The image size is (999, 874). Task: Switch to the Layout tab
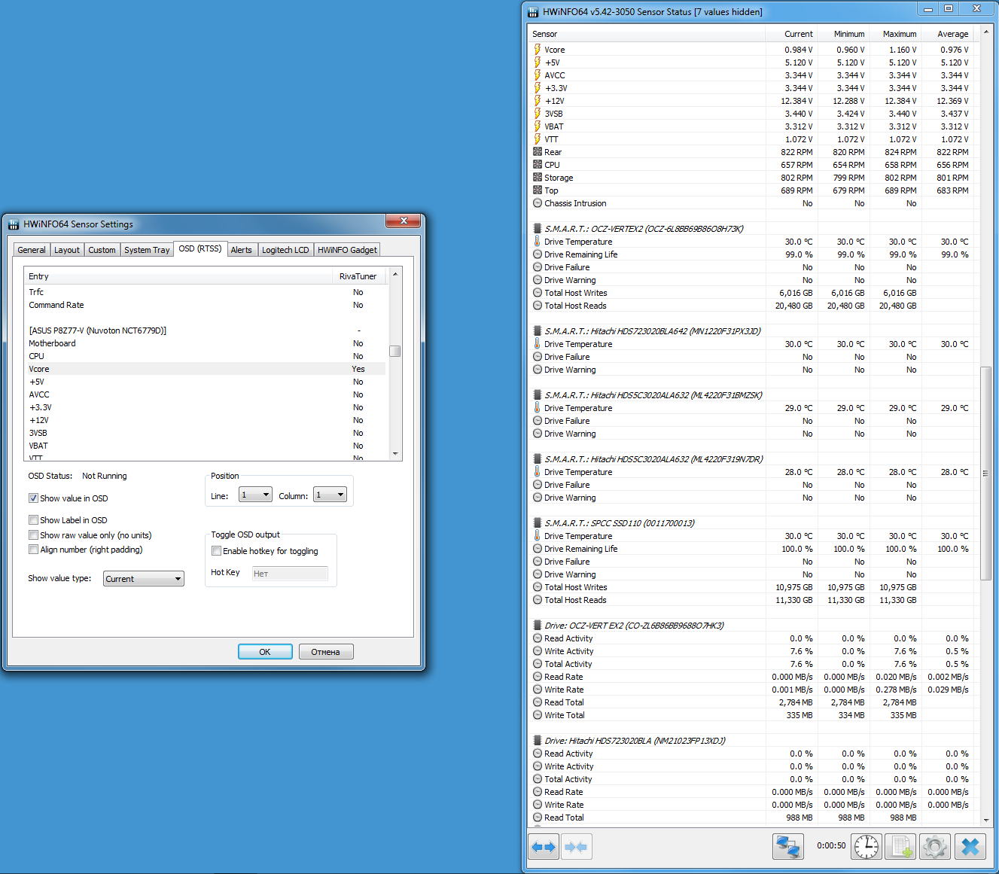[67, 250]
